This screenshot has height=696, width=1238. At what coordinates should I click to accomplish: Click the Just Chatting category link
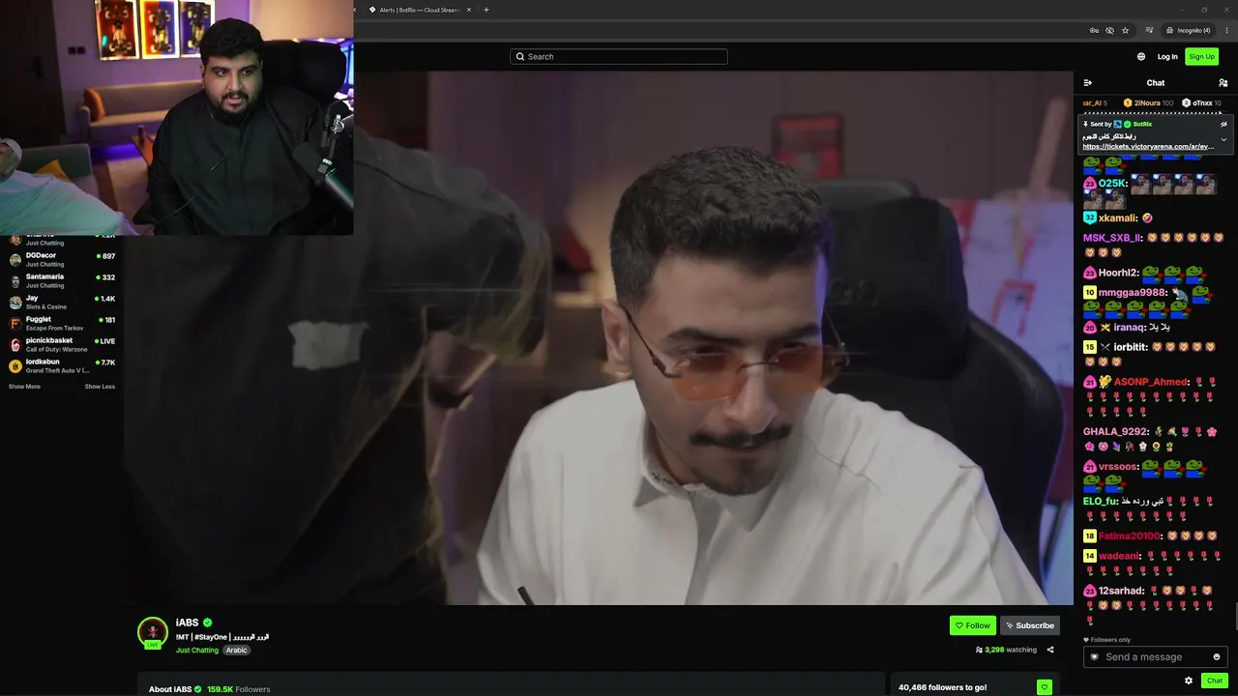click(197, 651)
